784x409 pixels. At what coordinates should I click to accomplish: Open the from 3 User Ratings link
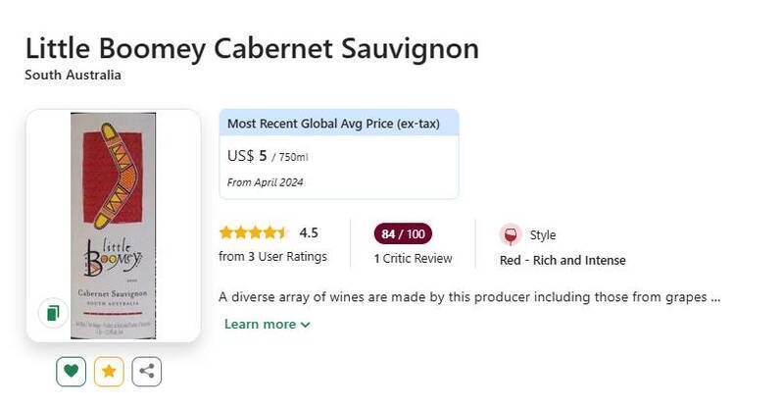coord(272,257)
